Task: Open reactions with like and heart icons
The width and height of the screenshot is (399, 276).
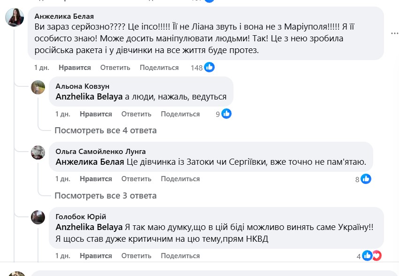Action: (x=372, y=256)
